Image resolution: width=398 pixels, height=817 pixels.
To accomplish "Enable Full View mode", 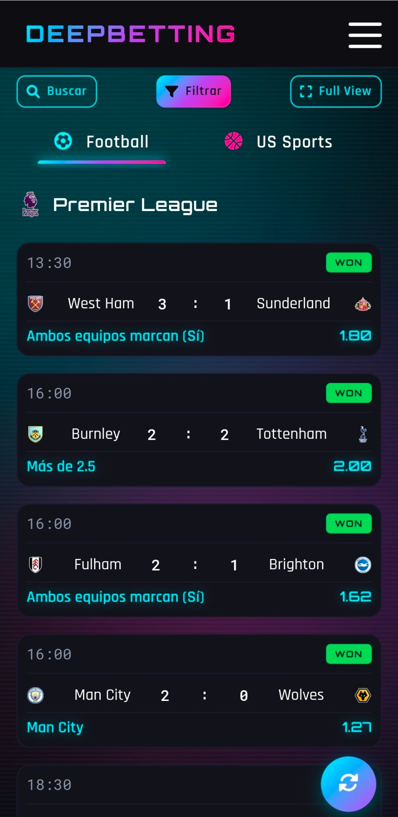I will 336,91.
